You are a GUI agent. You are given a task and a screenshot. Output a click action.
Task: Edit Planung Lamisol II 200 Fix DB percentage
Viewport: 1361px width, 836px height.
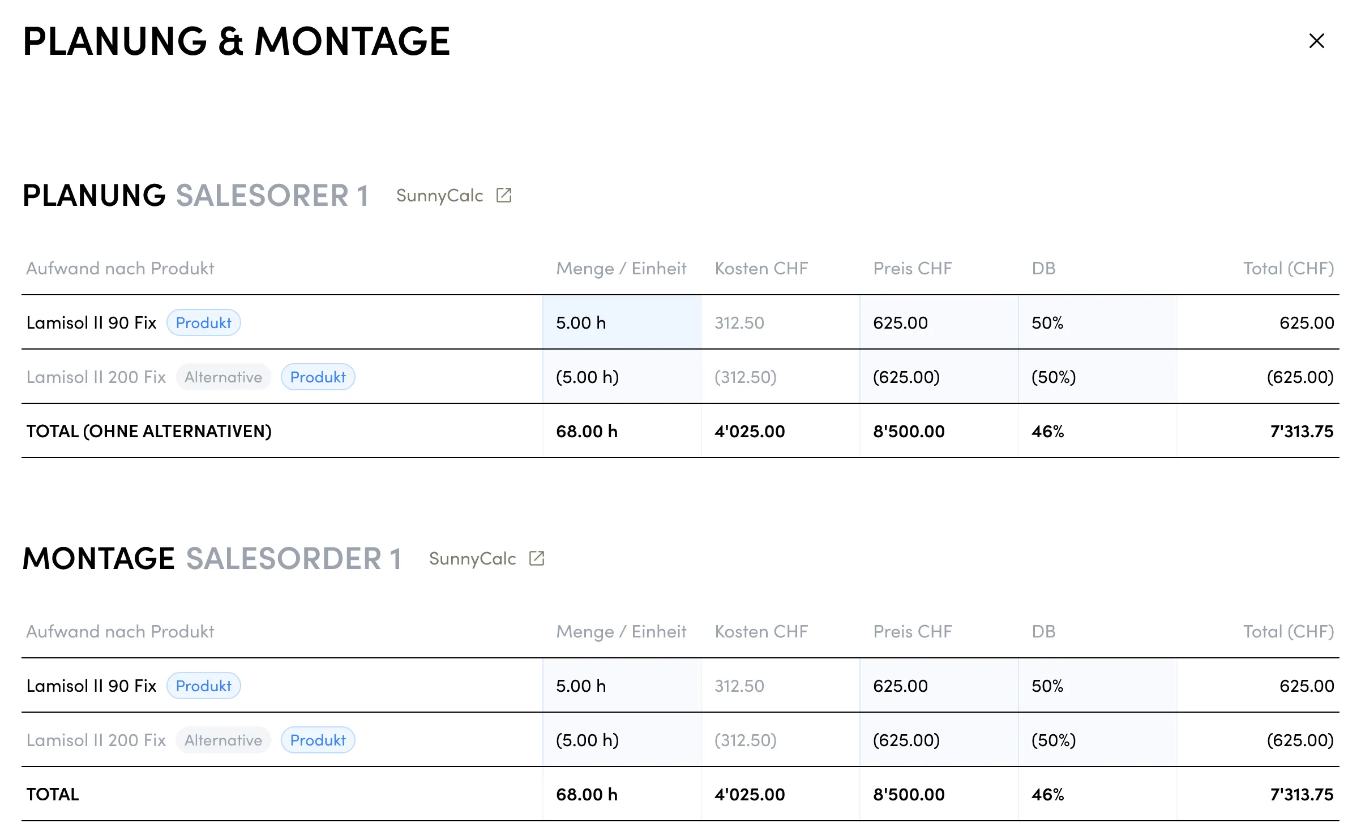coord(1097,377)
